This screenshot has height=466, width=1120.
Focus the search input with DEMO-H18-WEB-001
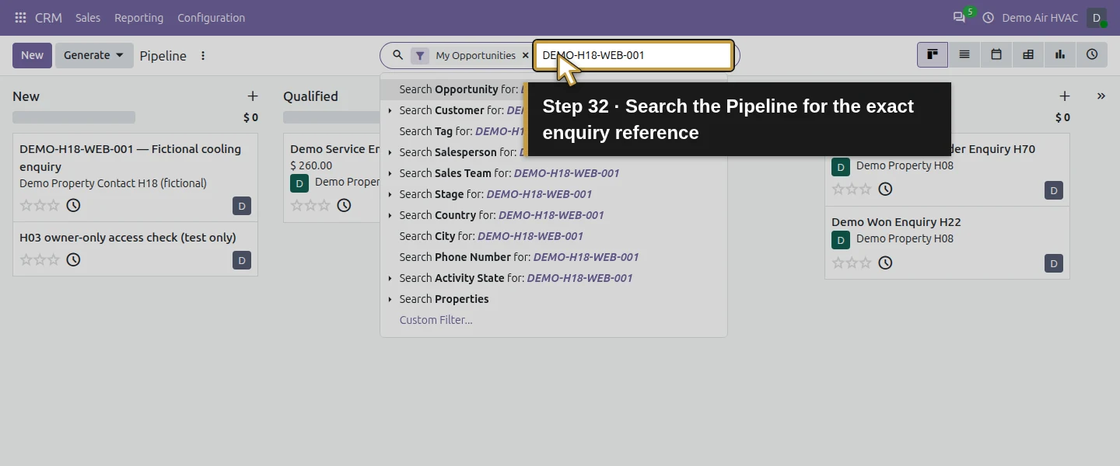[633, 55]
